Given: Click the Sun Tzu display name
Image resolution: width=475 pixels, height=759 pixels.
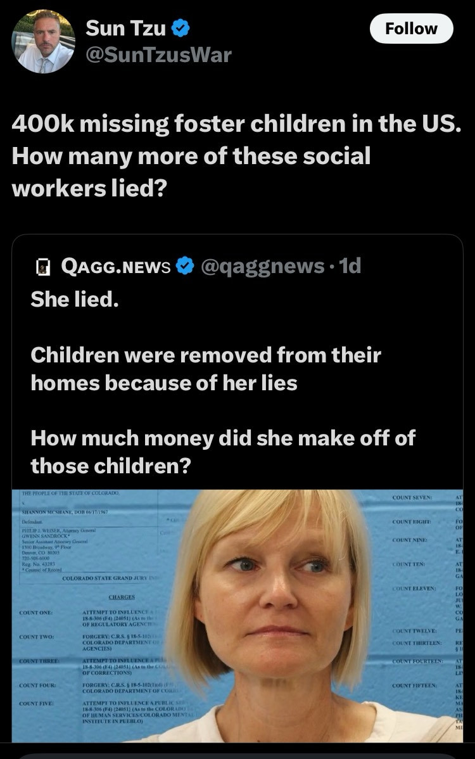Looking at the screenshot, I should [125, 28].
